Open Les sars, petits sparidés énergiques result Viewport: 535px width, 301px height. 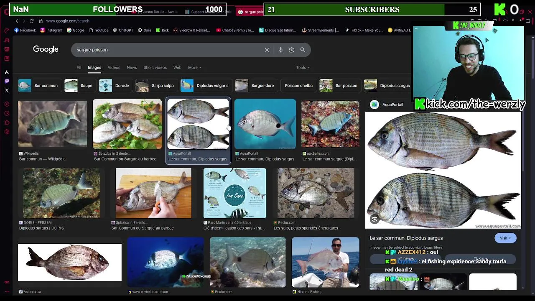click(306, 228)
